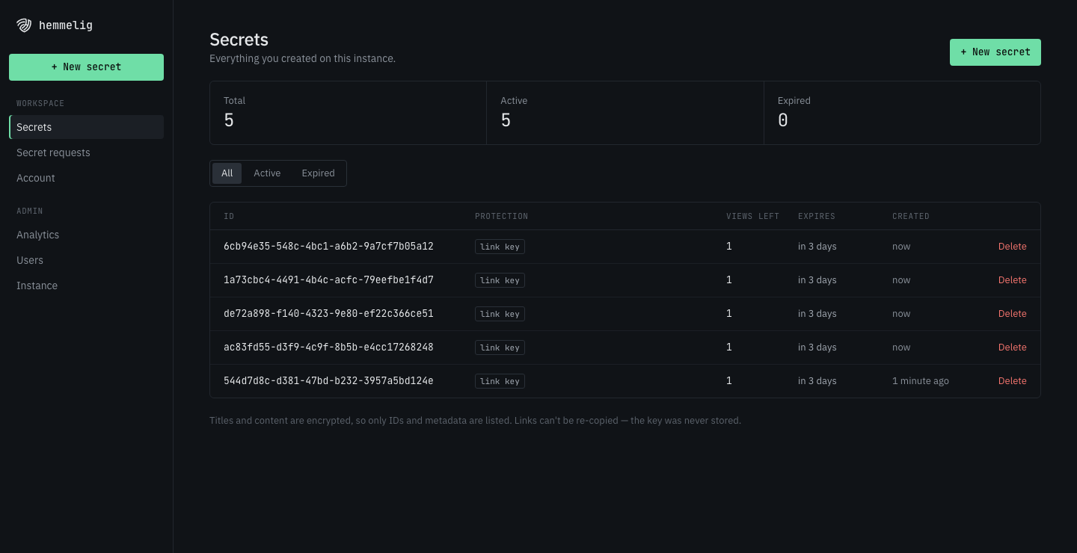The height and width of the screenshot is (553, 1077).
Task: Click link key badge in ac83fd55 row
Action: point(500,347)
